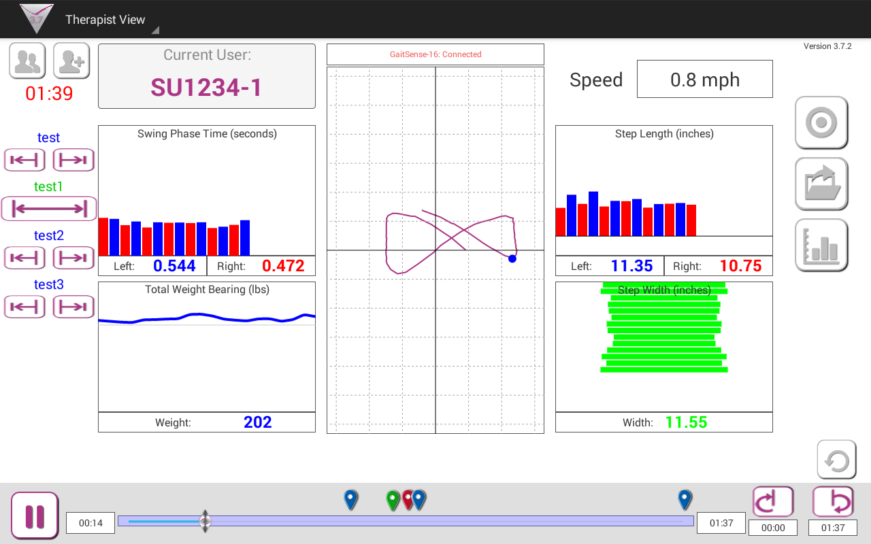Click the playback timeline slider handle
Viewport: 871px width, 544px height.
click(205, 522)
